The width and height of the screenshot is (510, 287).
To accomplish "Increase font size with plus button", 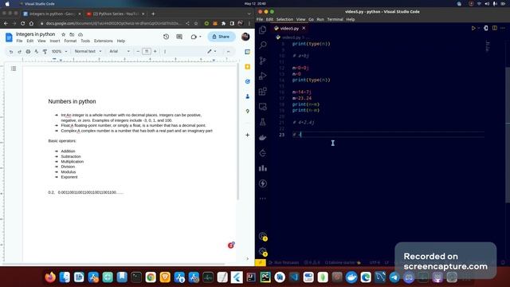I will coord(155,51).
